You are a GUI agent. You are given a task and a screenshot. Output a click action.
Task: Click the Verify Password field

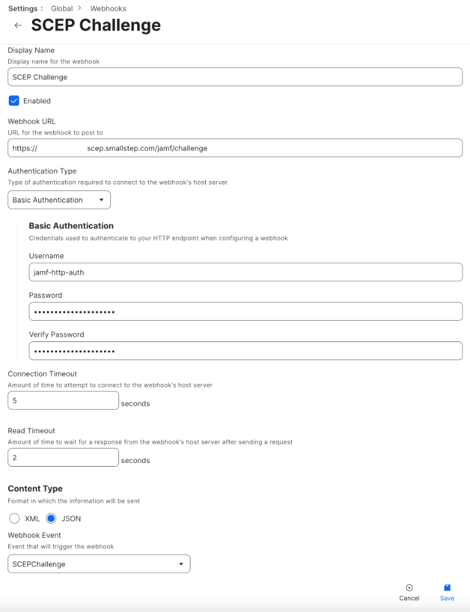pyautogui.click(x=246, y=351)
